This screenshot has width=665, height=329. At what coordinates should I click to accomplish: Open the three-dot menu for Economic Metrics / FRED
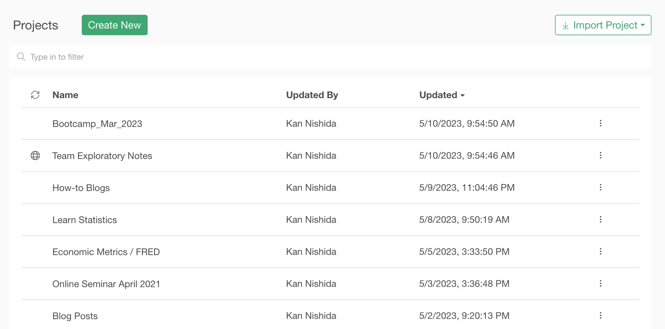pyautogui.click(x=600, y=252)
